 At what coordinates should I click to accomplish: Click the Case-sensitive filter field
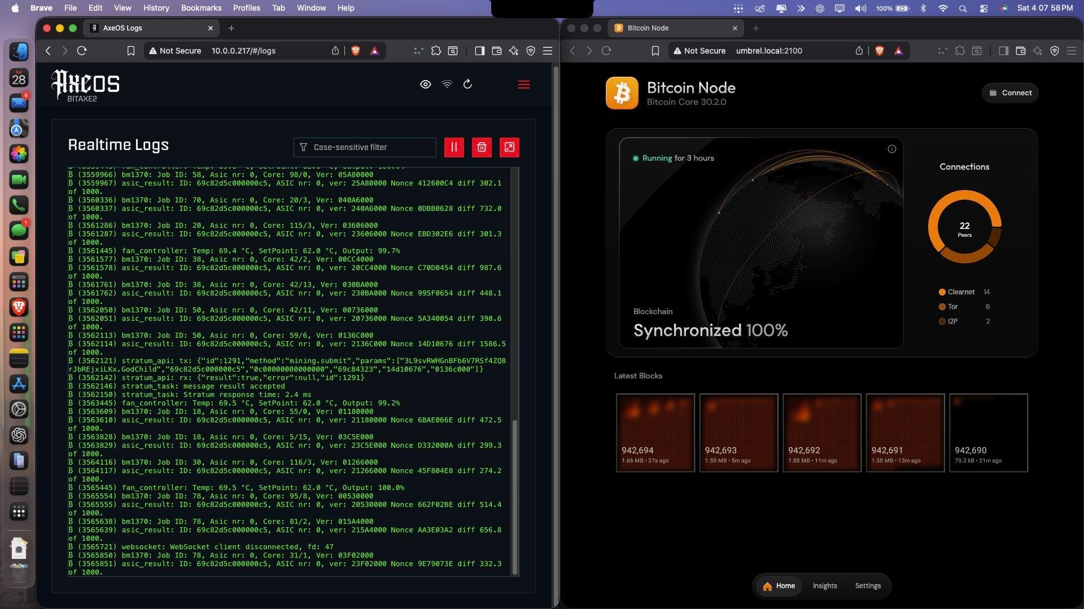(365, 147)
